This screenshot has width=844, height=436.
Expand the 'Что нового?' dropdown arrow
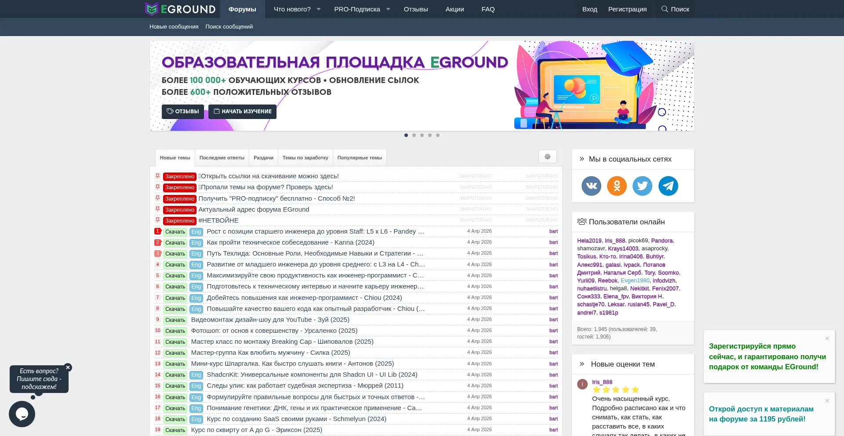click(319, 9)
